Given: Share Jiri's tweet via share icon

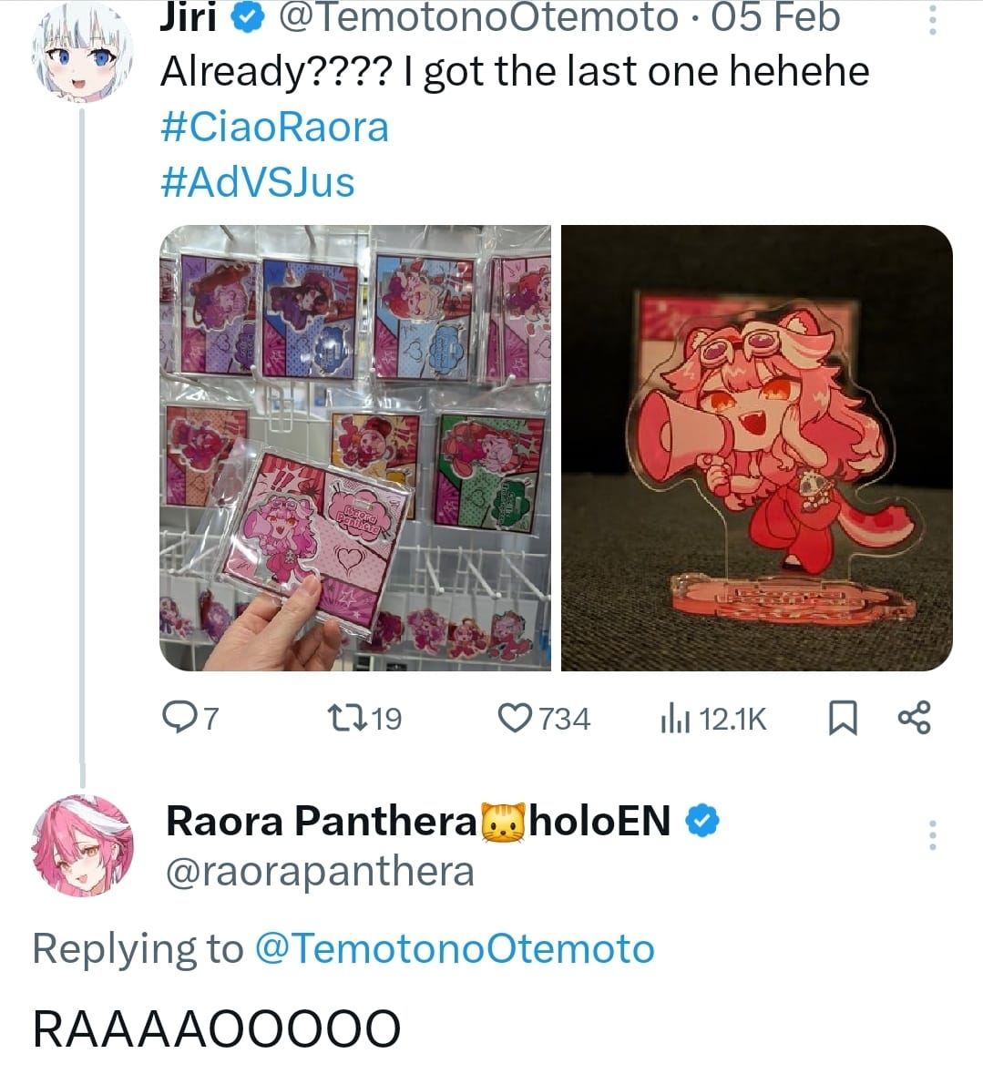Looking at the screenshot, I should (915, 718).
